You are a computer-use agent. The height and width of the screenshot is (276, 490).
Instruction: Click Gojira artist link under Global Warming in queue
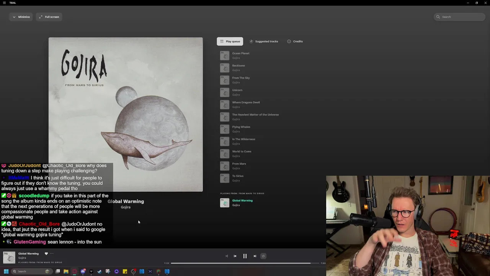pos(236,205)
